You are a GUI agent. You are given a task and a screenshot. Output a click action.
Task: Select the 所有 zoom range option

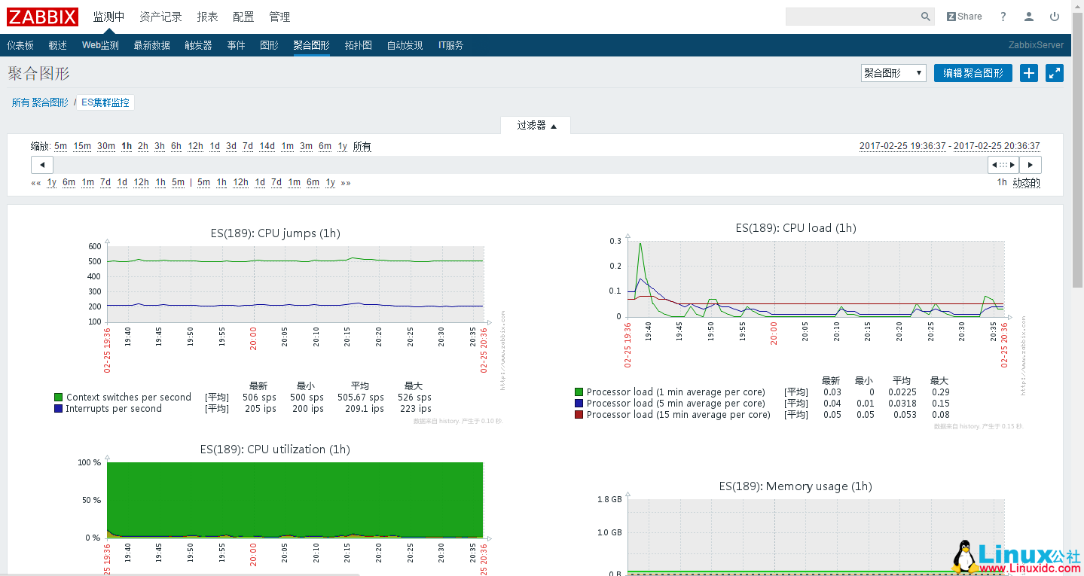[362, 146]
